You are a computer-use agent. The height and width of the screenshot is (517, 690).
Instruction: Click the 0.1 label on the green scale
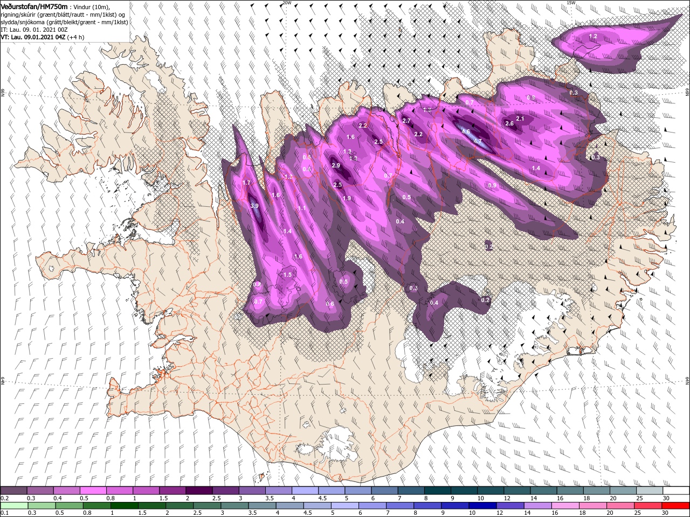pyautogui.click(x=4, y=513)
